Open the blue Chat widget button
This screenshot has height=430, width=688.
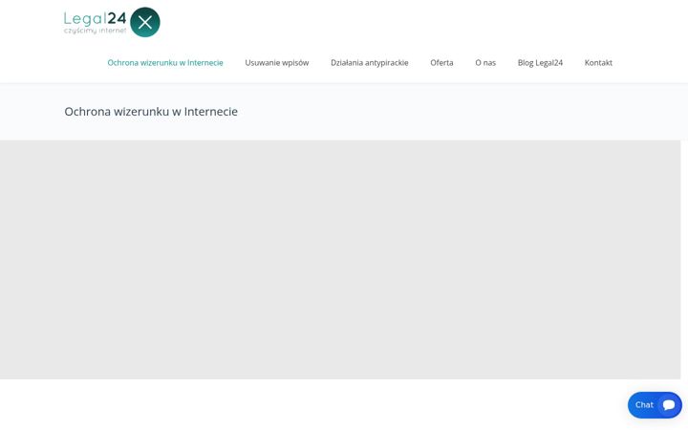(x=655, y=405)
